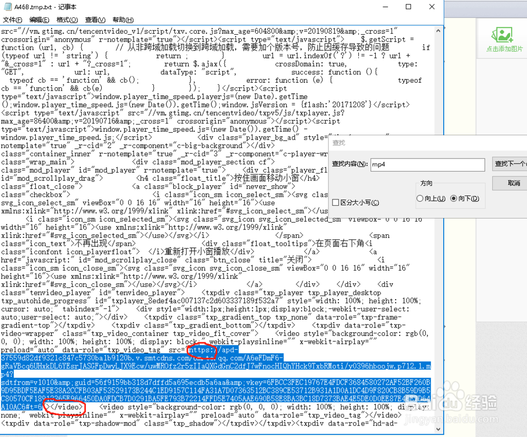The width and height of the screenshot is (527, 437).
Task: Open the 编辑(E) menu
Action: click(39, 20)
